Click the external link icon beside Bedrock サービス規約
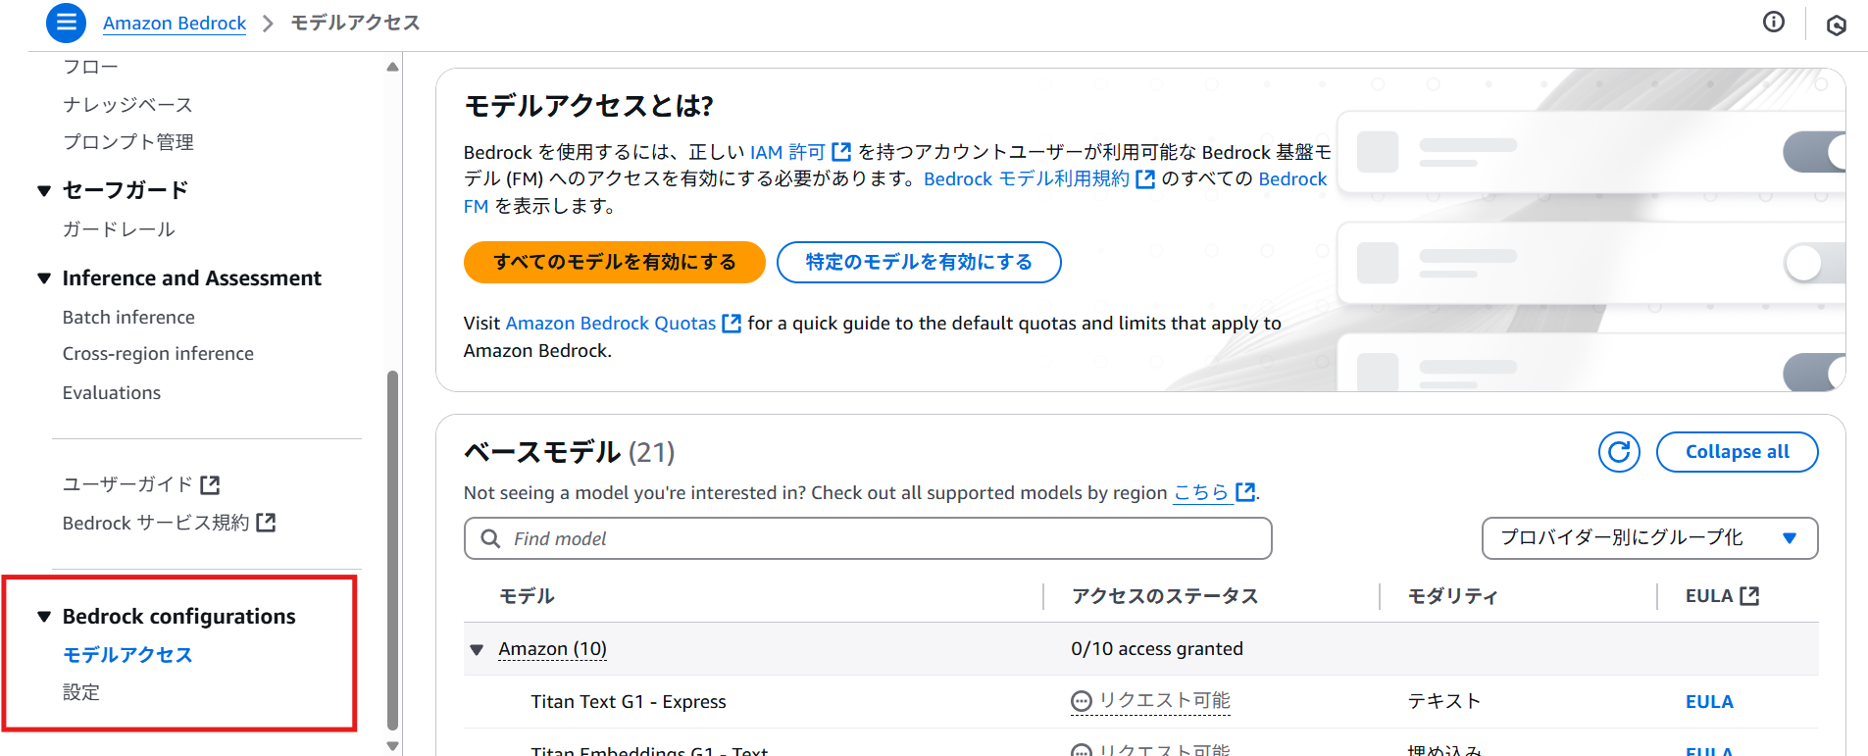The image size is (1868, 756). (x=266, y=523)
